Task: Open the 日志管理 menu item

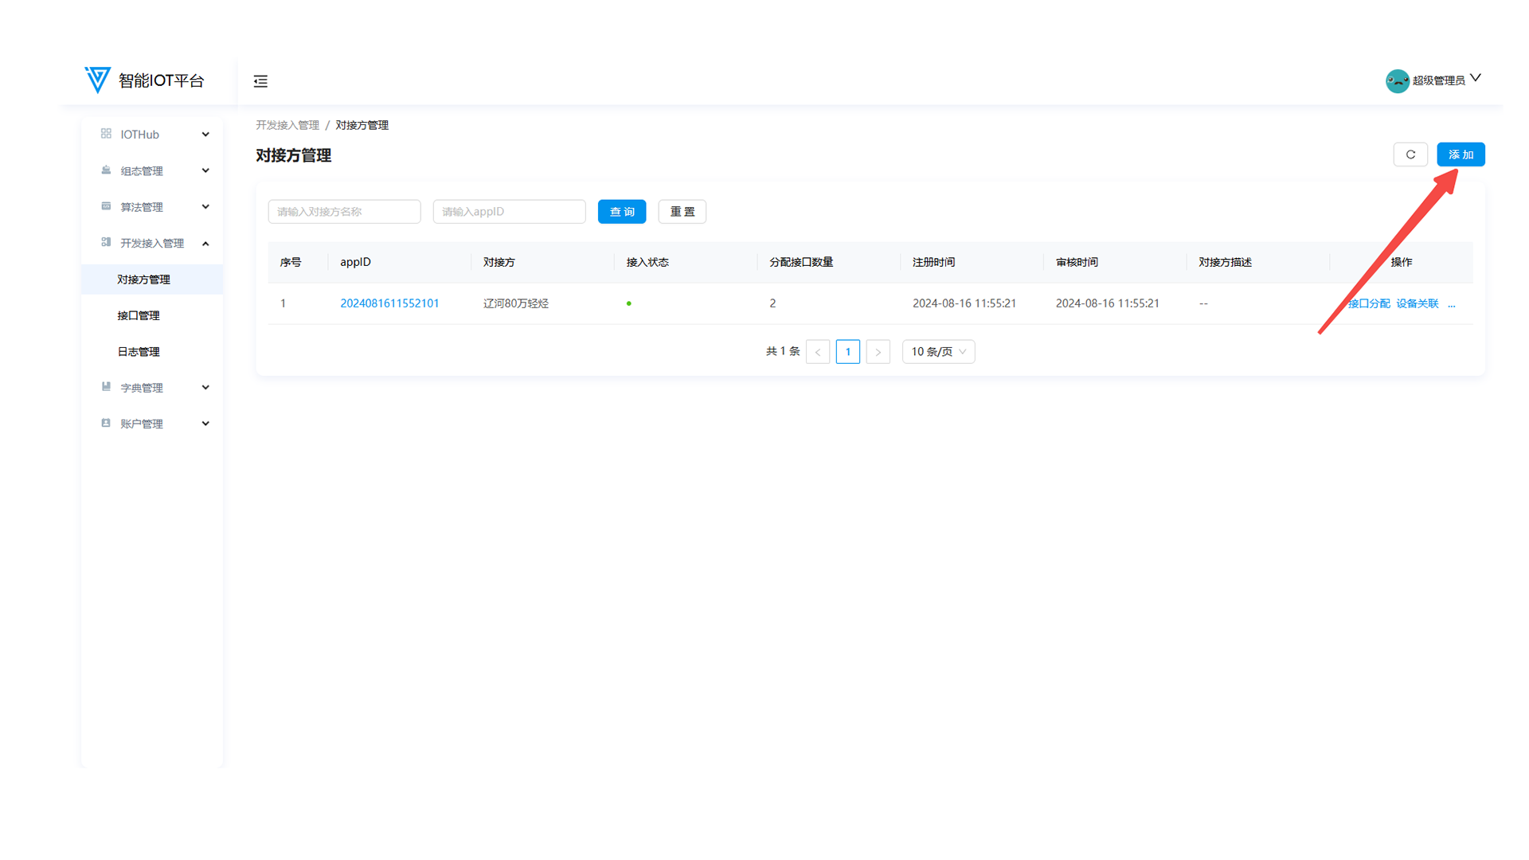Action: [139, 352]
